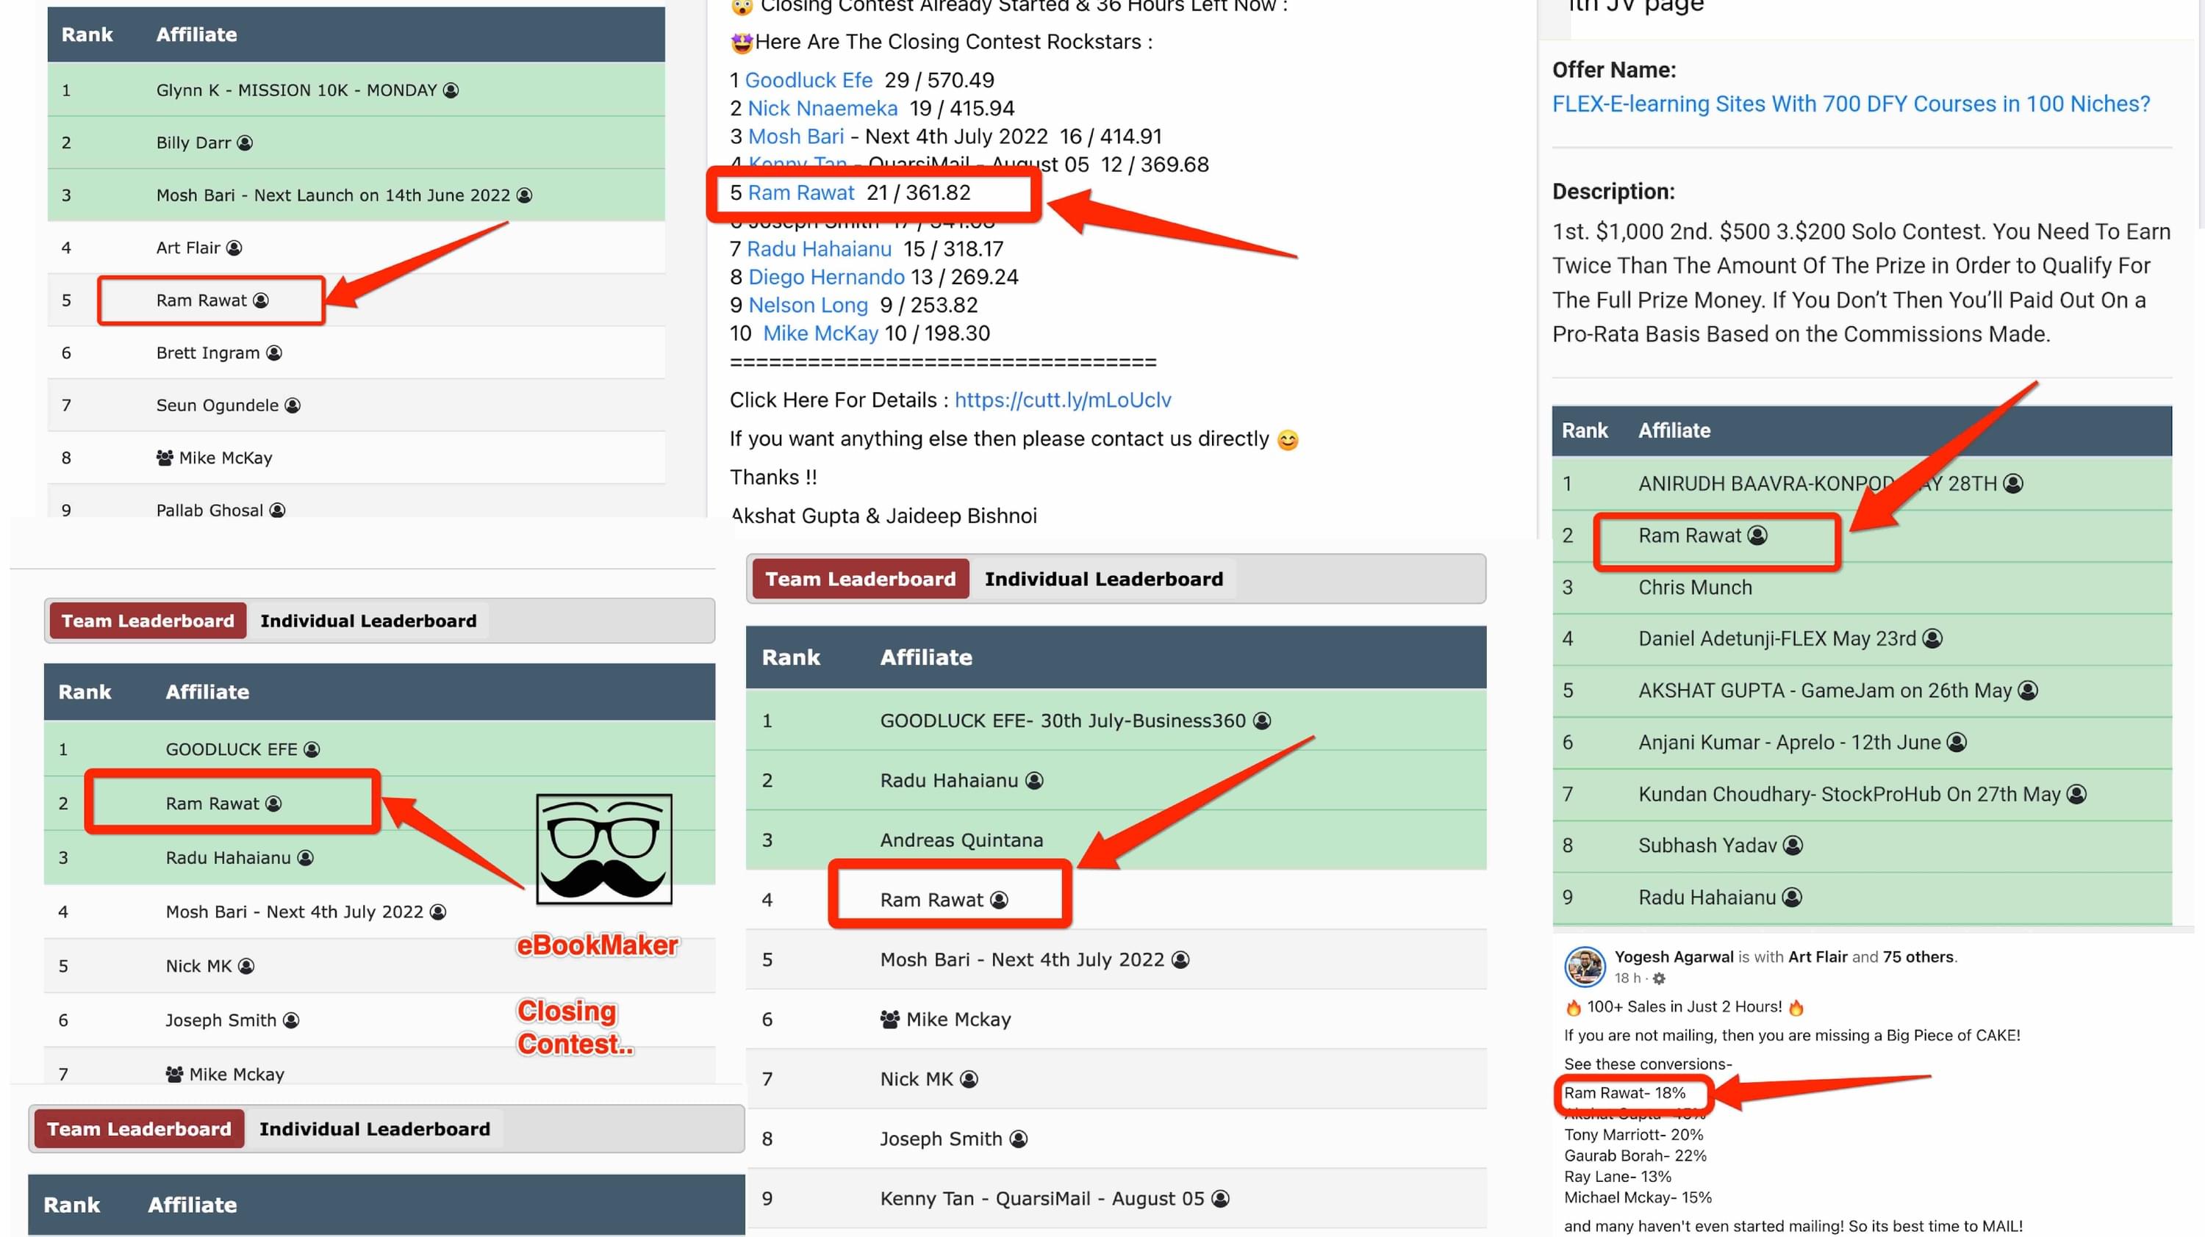The width and height of the screenshot is (2205, 1237).
Task: Click profile icon beside Art Flair
Action: [234, 248]
